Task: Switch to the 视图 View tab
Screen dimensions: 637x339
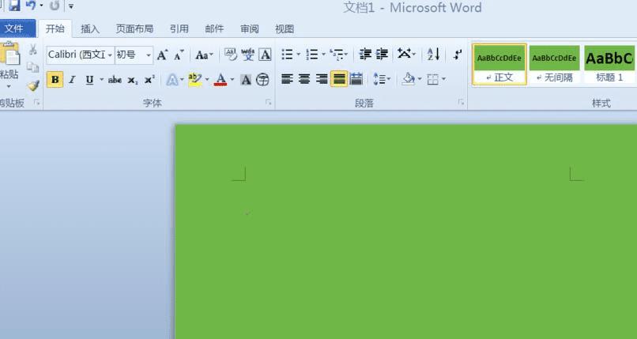Action: (x=285, y=28)
